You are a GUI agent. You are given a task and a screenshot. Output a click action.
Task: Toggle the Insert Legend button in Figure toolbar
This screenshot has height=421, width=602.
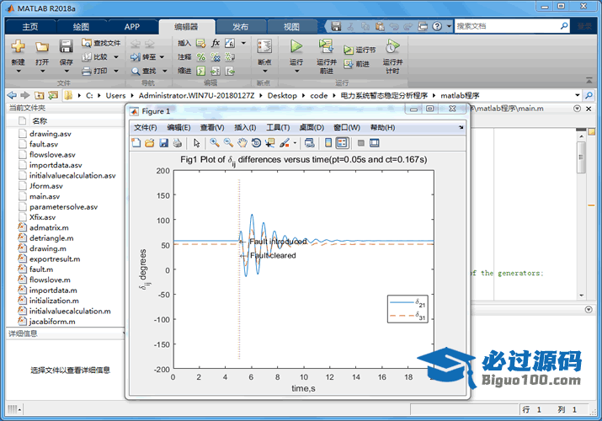(x=342, y=143)
